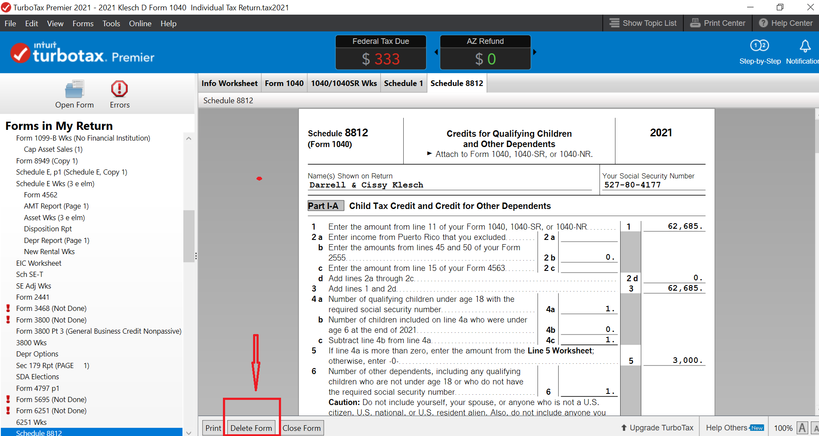Click the large A zoom button
This screenshot has width=819, height=436.
(802, 428)
